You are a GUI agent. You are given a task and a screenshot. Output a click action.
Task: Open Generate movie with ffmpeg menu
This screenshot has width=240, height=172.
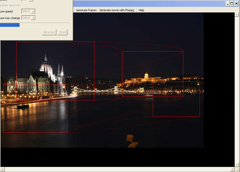point(117,10)
